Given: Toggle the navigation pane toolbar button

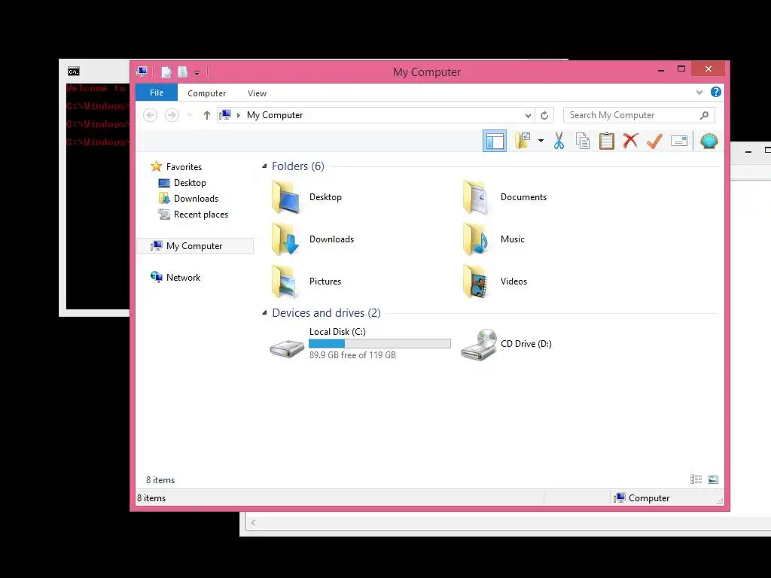Looking at the screenshot, I should click(494, 141).
